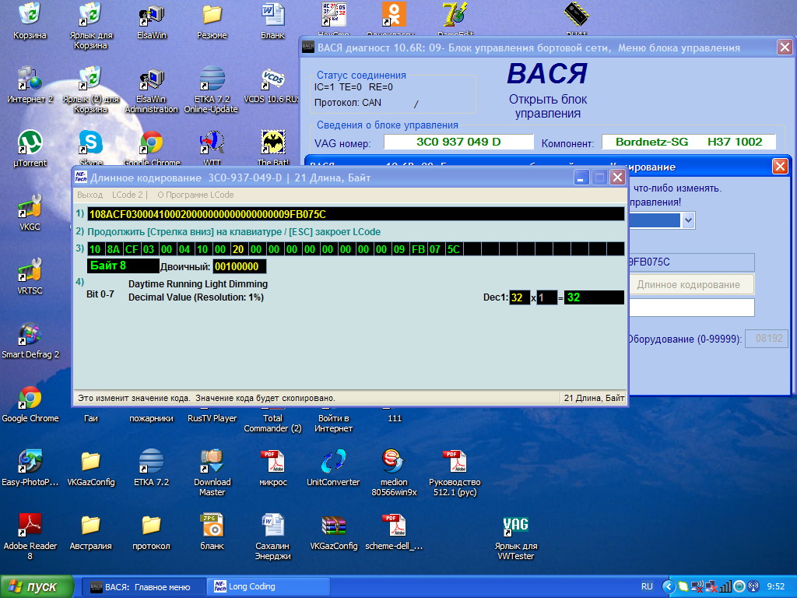Launch Skype from the desktop
The width and height of the screenshot is (797, 598).
90,143
